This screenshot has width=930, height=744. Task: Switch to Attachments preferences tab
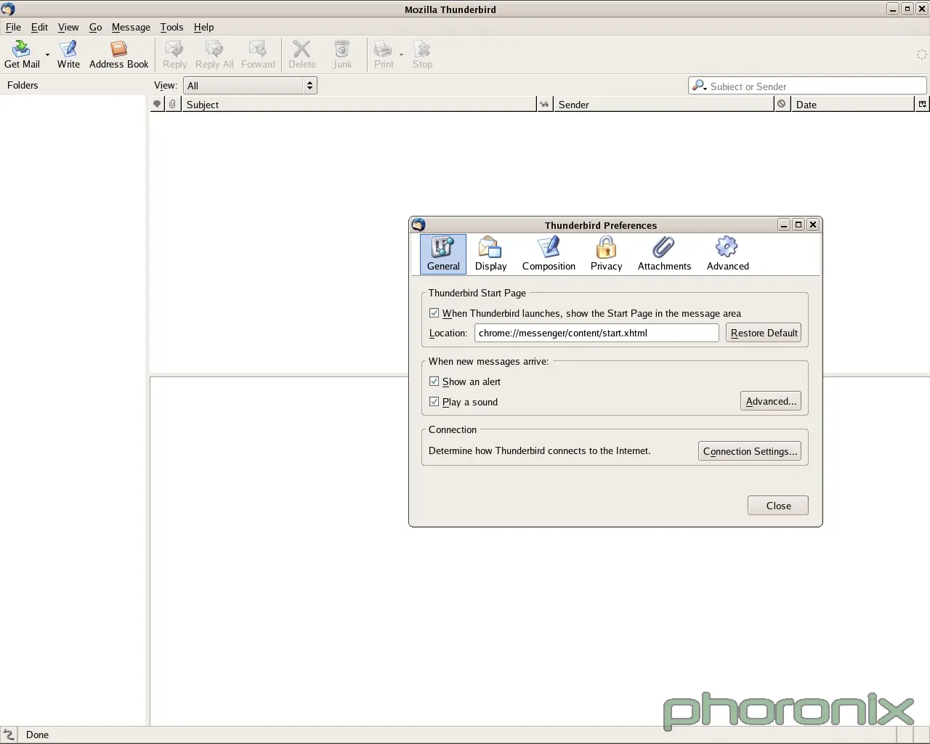[x=664, y=254]
